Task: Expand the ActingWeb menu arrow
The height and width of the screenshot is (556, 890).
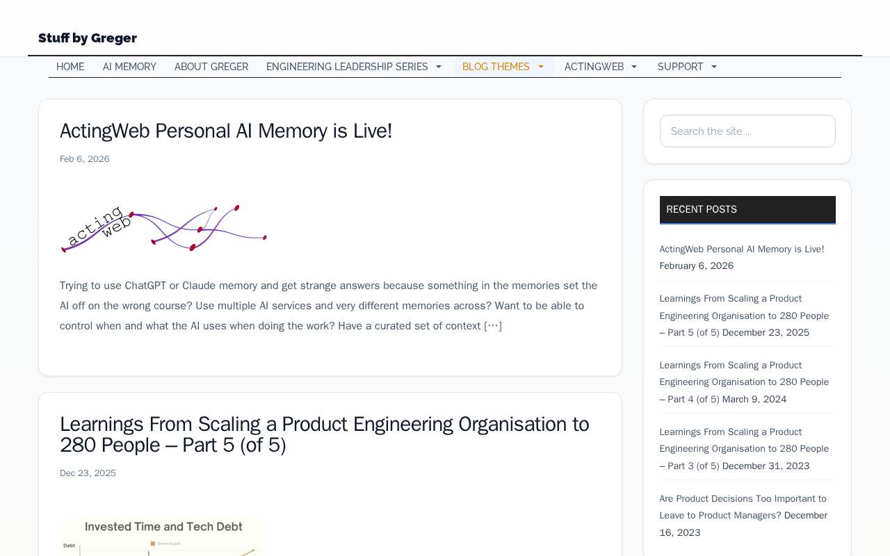Action: point(633,67)
